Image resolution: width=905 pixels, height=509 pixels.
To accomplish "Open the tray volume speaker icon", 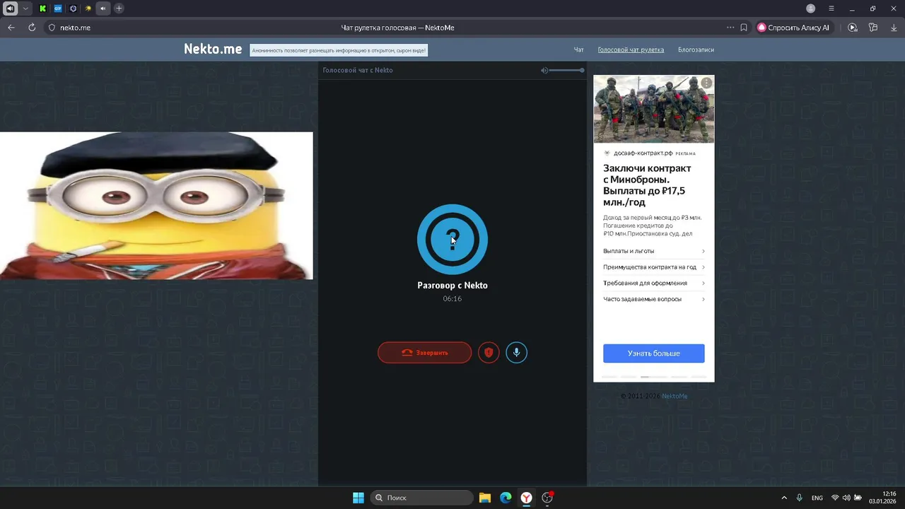I will 846,498.
